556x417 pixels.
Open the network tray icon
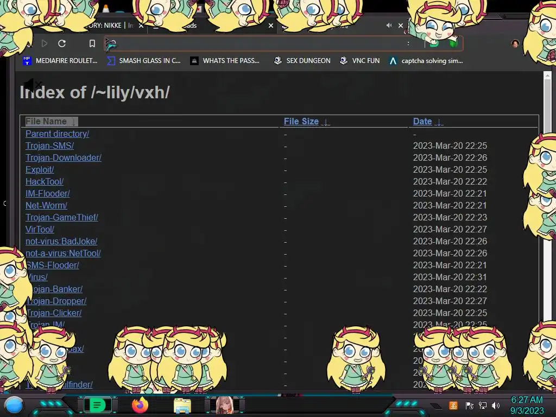[x=483, y=405]
